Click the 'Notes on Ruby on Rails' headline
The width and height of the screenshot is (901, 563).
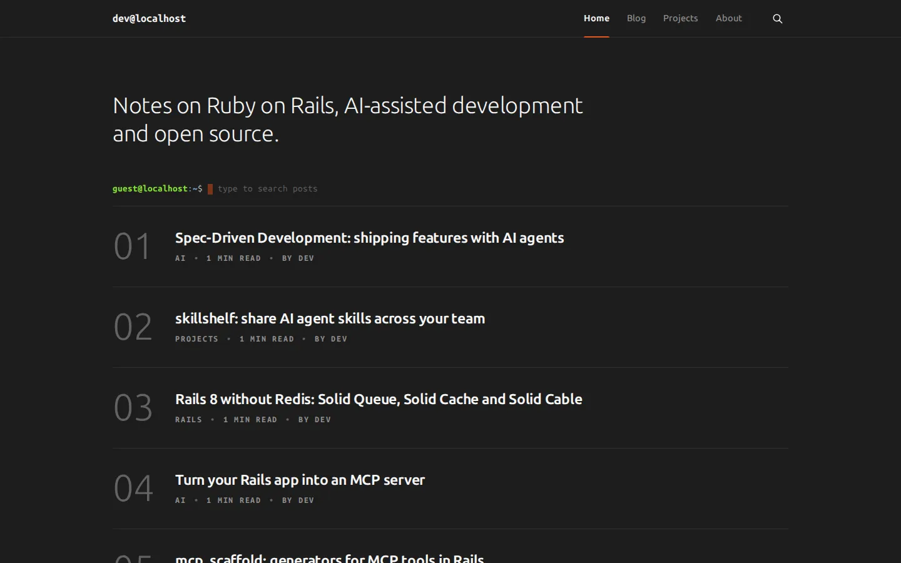[347, 119]
